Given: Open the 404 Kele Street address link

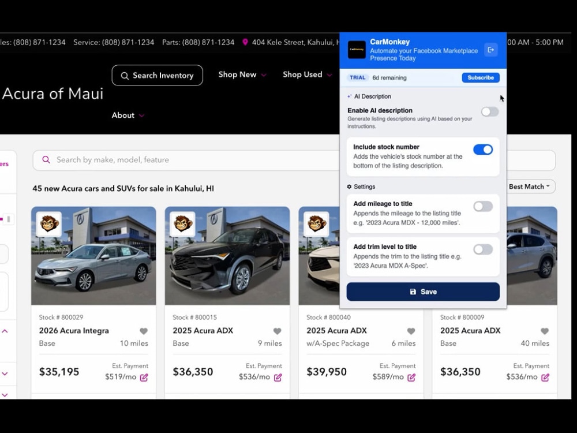Looking at the screenshot, I should (x=295, y=42).
